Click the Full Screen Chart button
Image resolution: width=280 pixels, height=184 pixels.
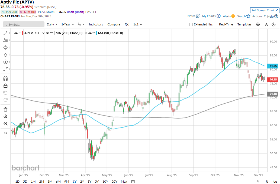(265, 10)
